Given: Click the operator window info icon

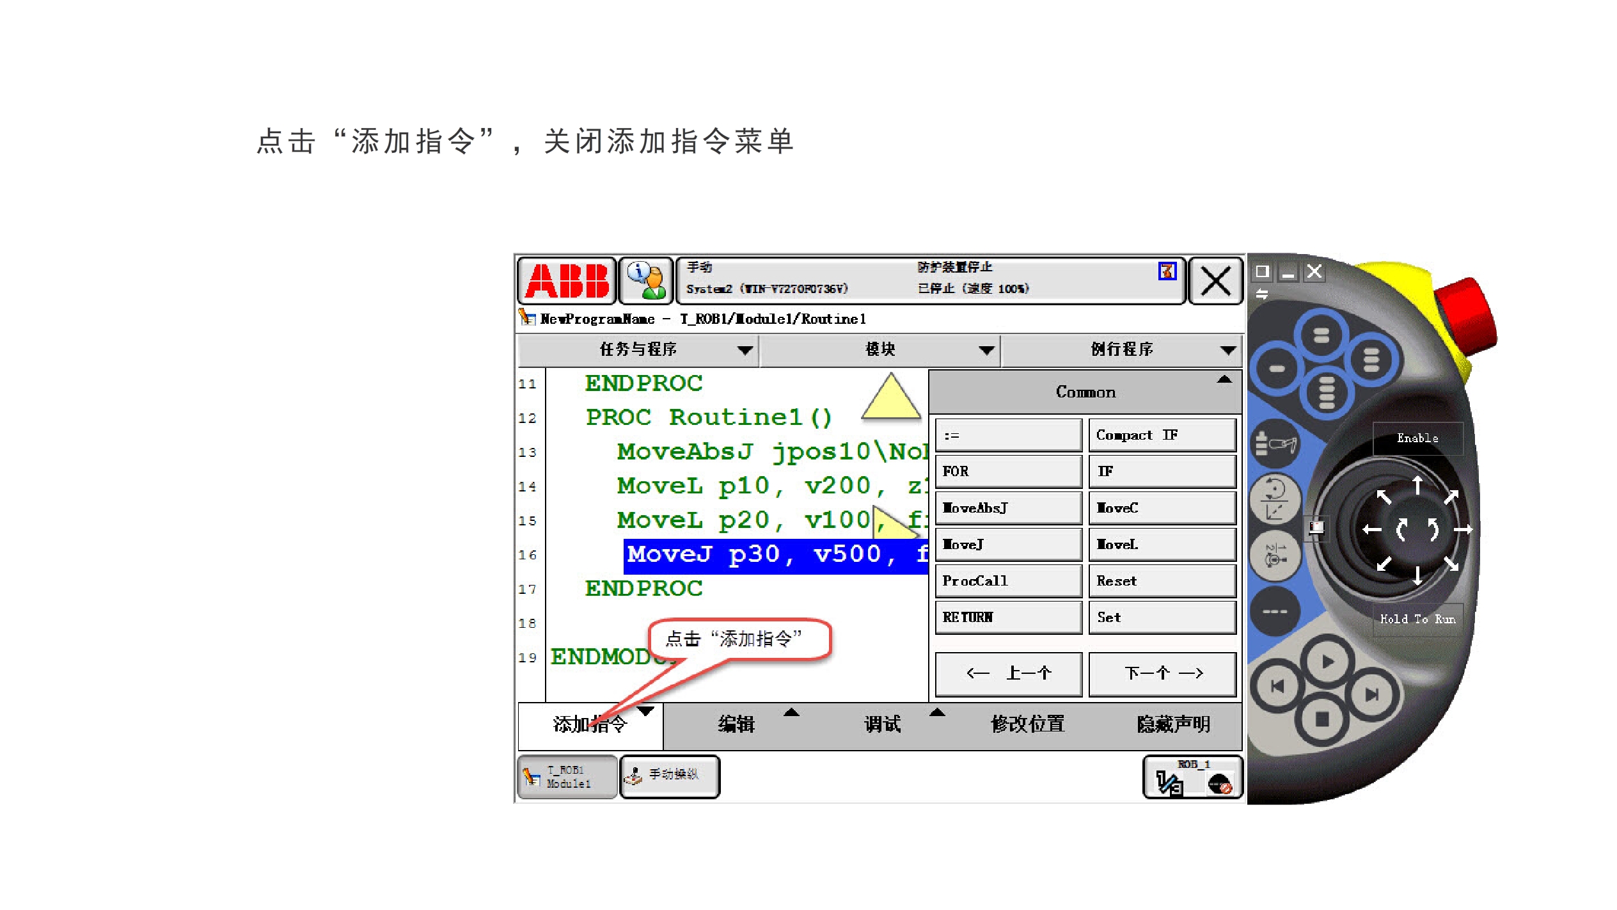Looking at the screenshot, I should [x=646, y=281].
